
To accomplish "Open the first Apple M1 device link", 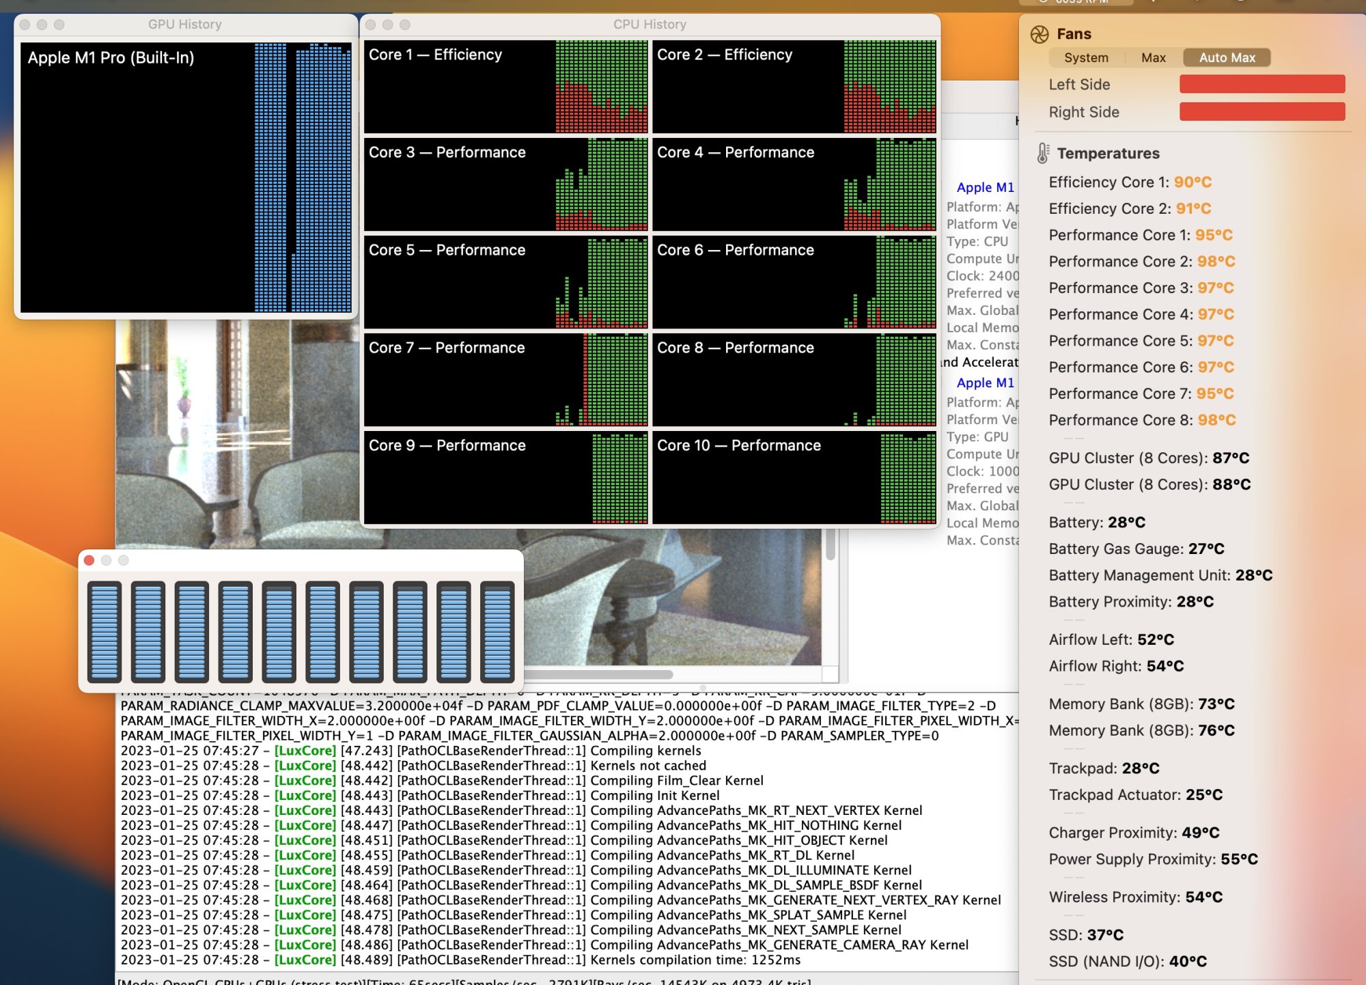I will point(985,187).
